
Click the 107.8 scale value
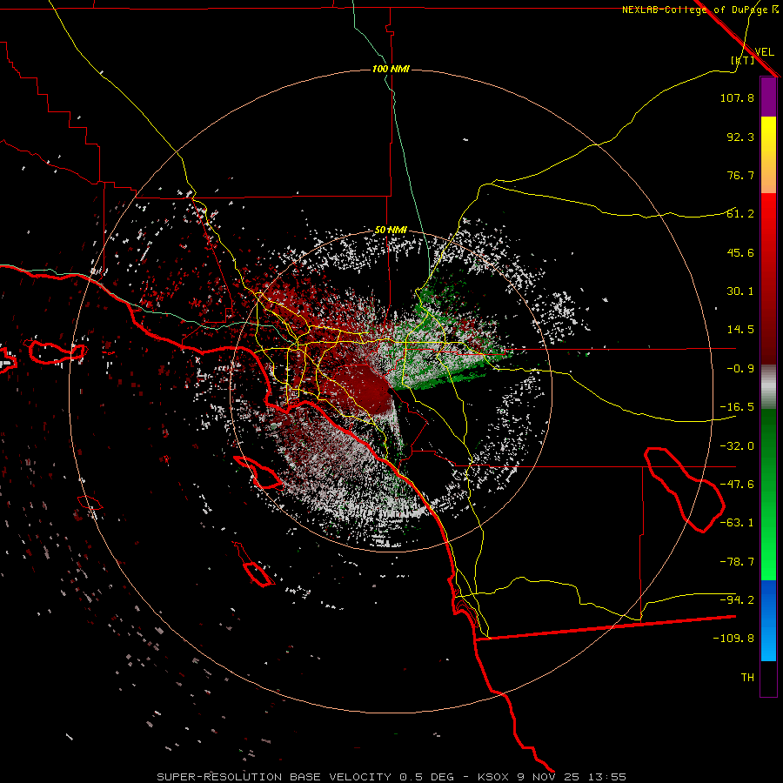[737, 97]
